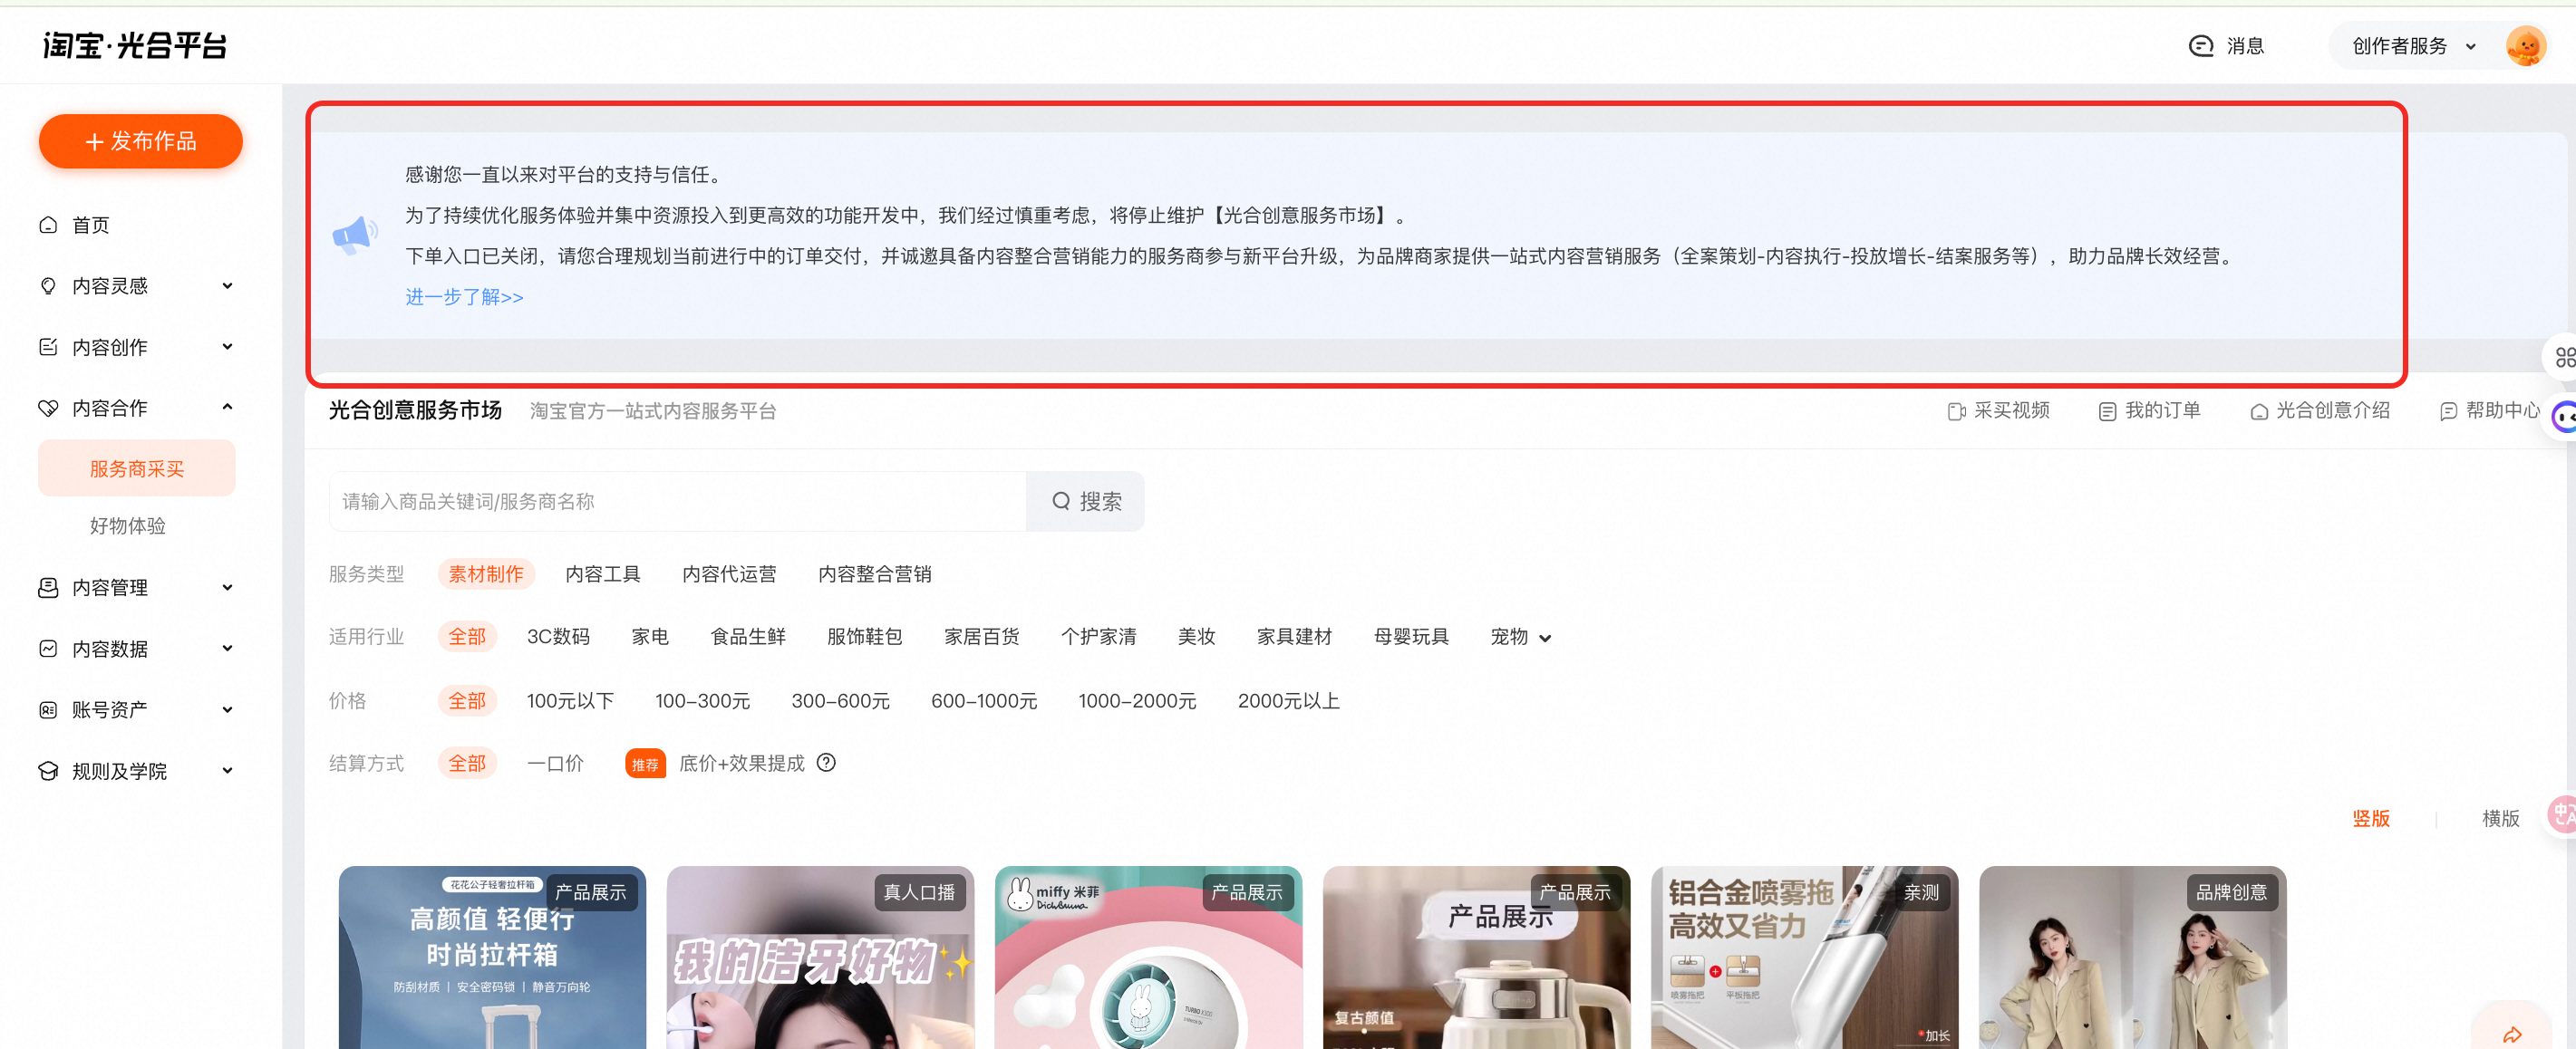Expand the 内容管理 menu chevron
This screenshot has height=1049, width=2576.
tap(227, 587)
